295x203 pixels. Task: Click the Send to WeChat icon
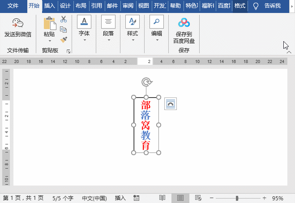pyautogui.click(x=17, y=24)
